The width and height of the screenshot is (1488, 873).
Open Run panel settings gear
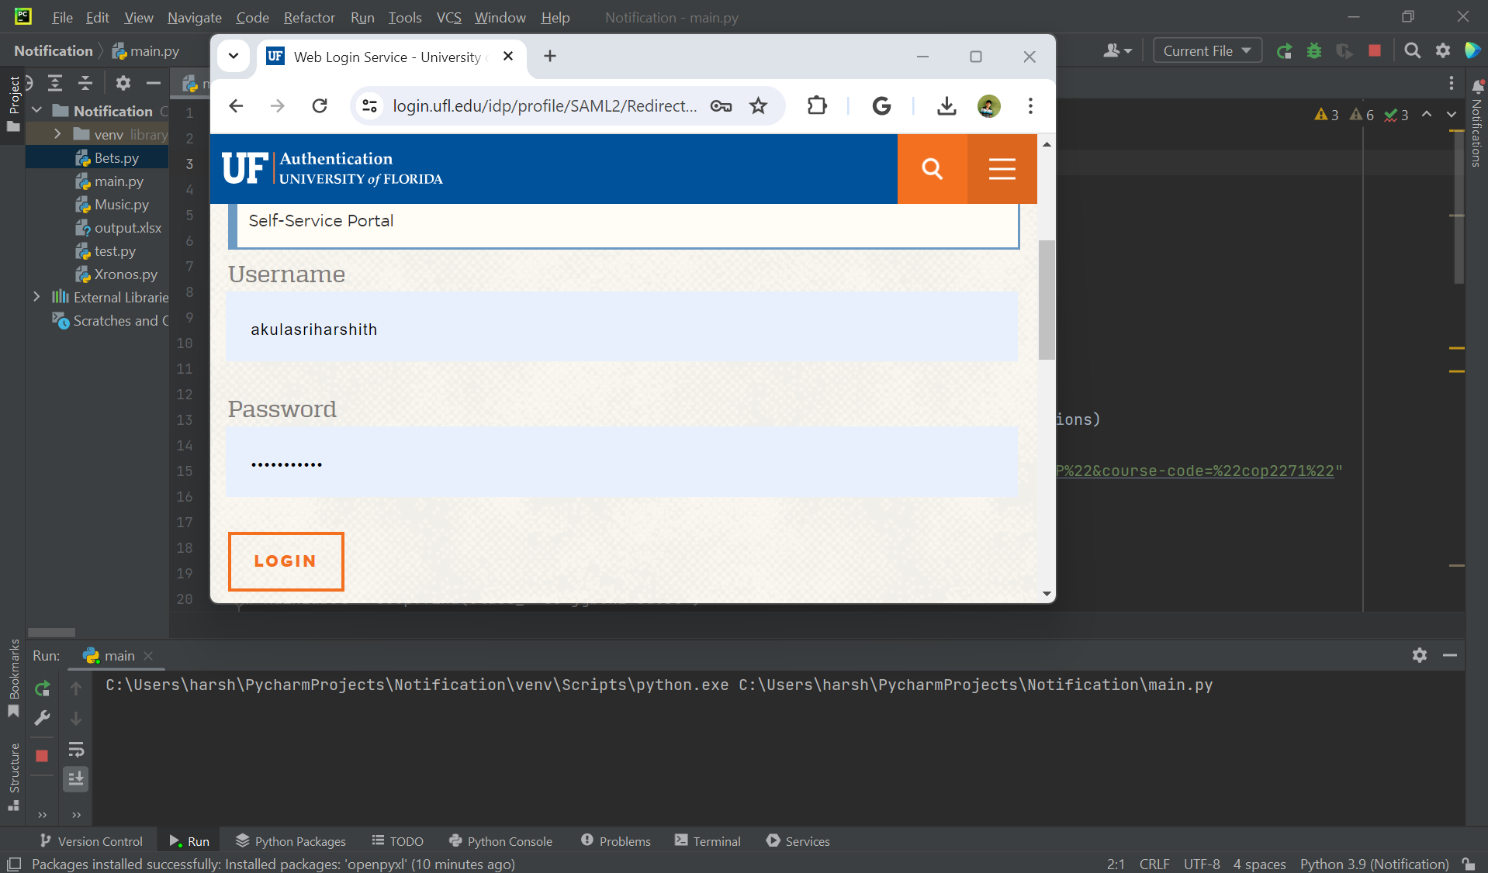pos(1420,656)
